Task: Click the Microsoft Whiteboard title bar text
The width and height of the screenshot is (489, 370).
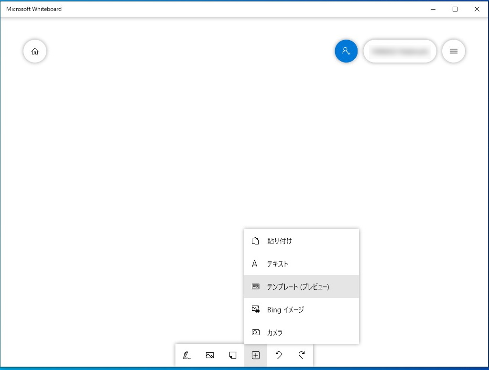Action: click(34, 9)
